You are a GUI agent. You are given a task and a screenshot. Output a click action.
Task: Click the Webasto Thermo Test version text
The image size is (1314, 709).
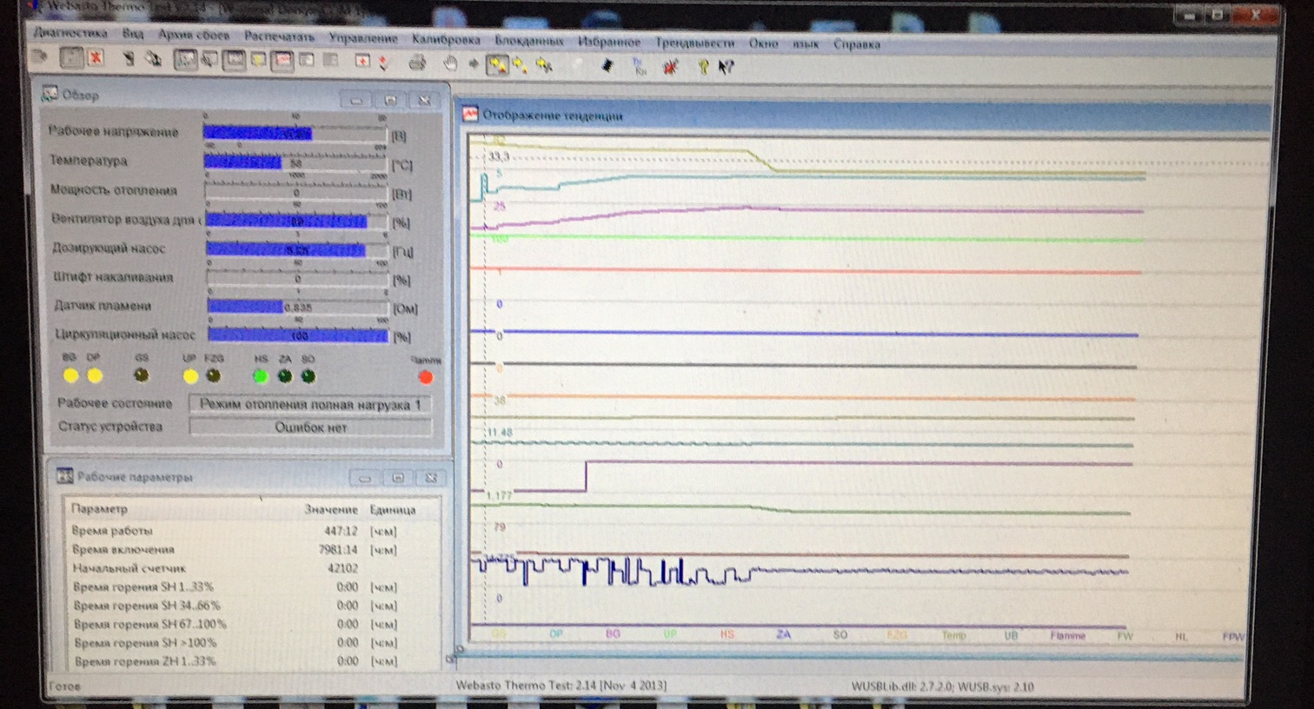(561, 686)
